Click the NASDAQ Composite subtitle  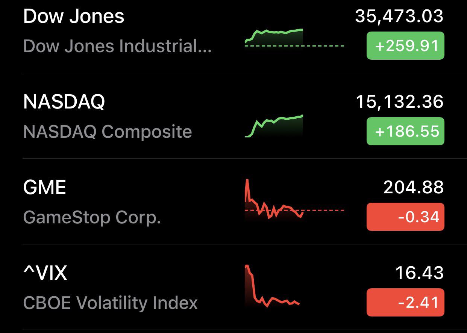(108, 132)
